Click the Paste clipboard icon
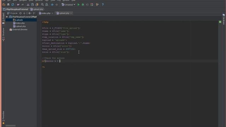The width and height of the screenshot is (226, 127). tap(37, 5)
